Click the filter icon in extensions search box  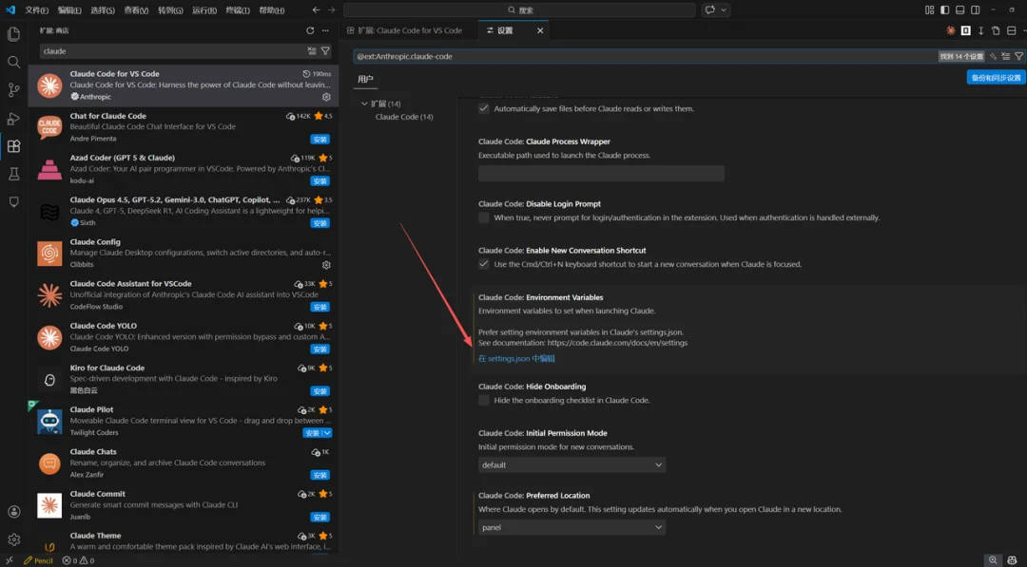click(x=325, y=51)
